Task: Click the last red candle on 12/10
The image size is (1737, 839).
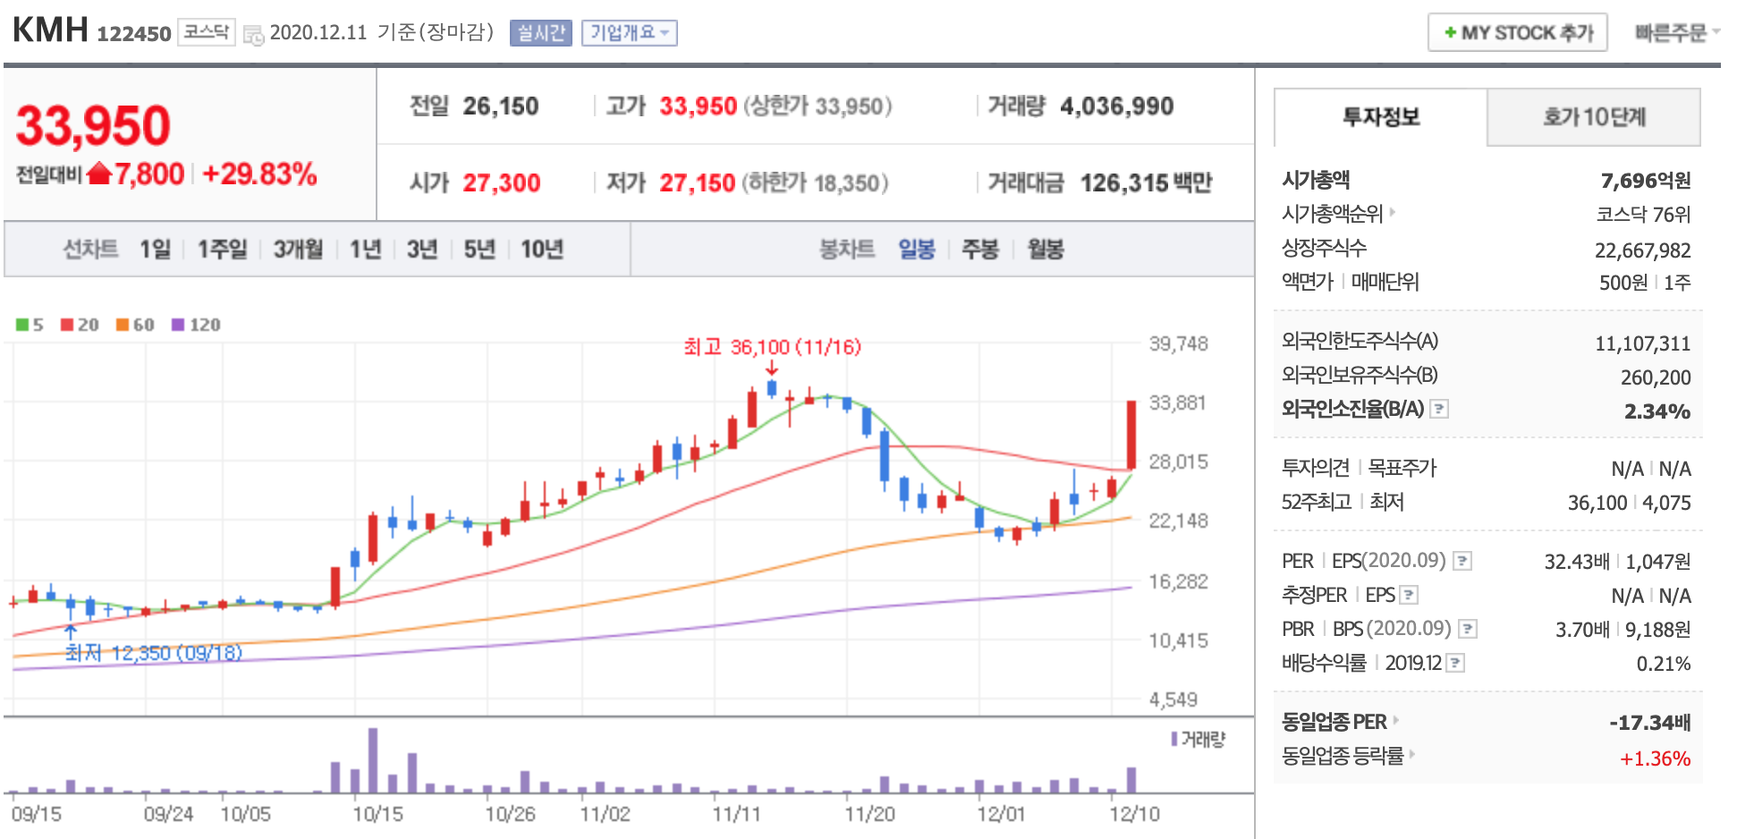Action: pyautogui.click(x=1131, y=435)
